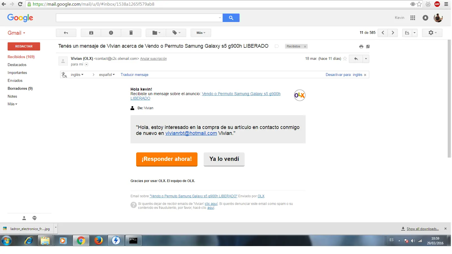Image resolution: width=452 pixels, height=254 pixels.
Task: Reply using arrow button
Action: tap(356, 59)
